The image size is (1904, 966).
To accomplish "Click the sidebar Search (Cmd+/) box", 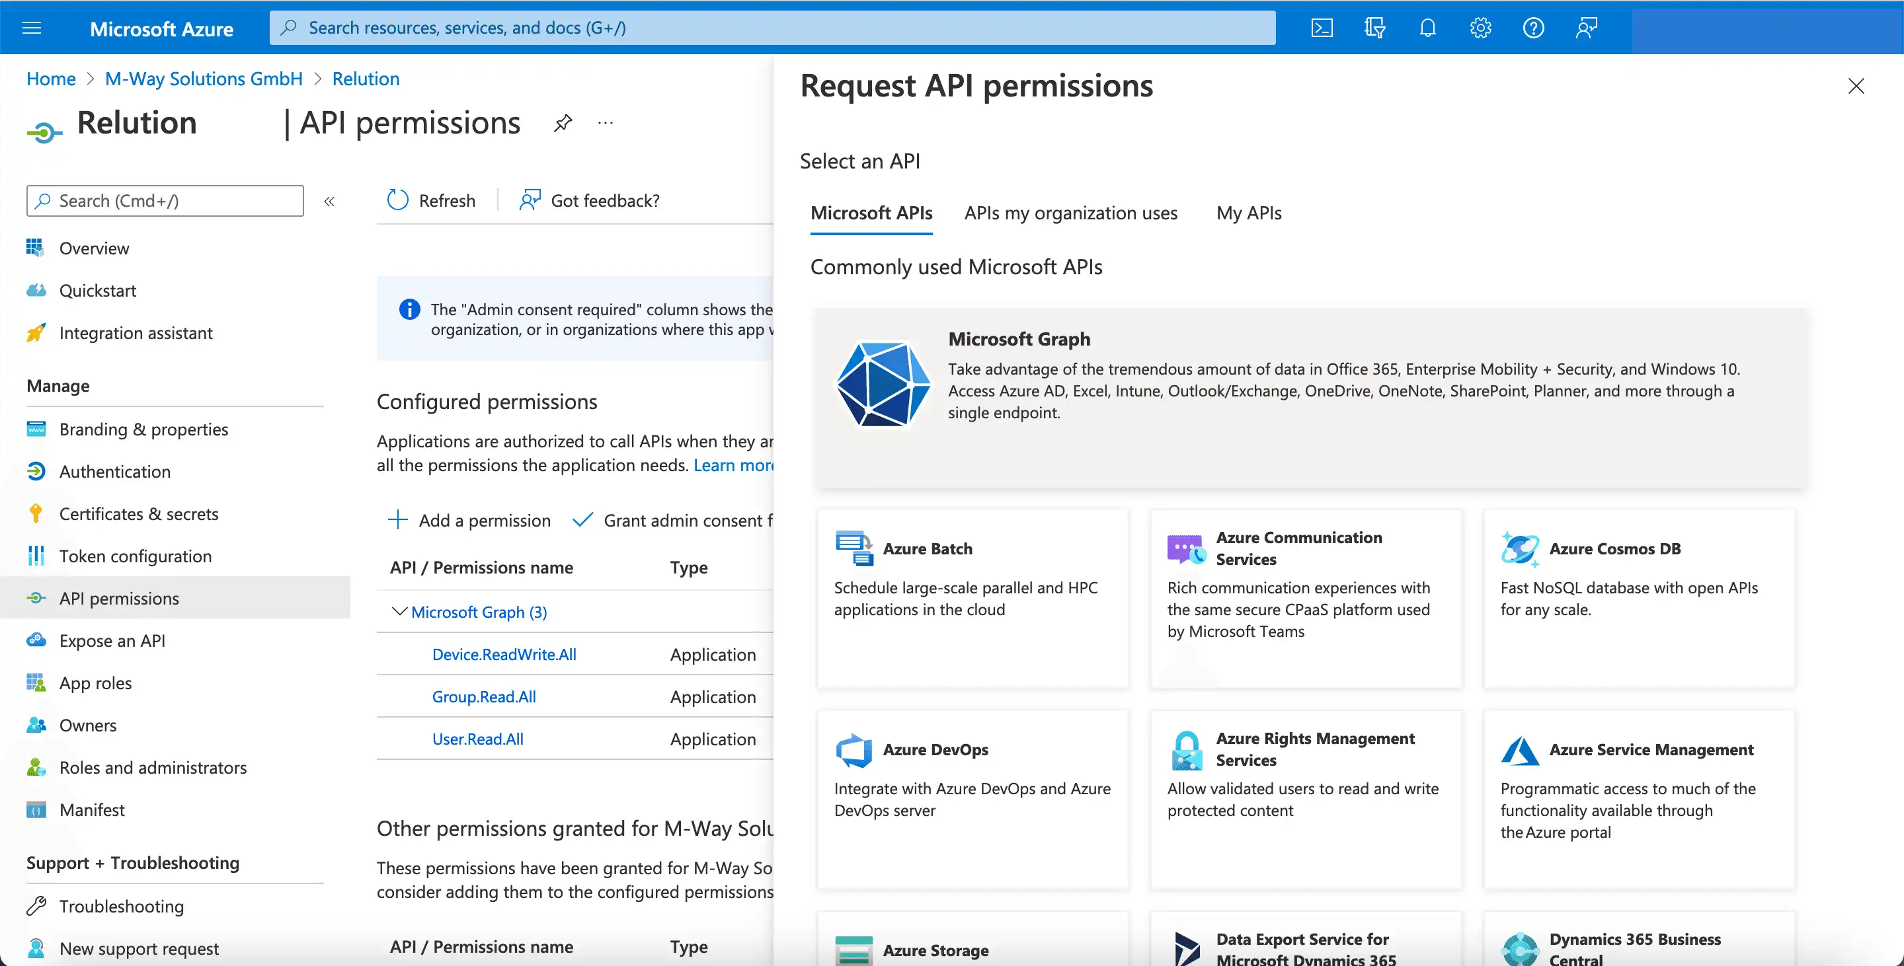I will 165,201.
